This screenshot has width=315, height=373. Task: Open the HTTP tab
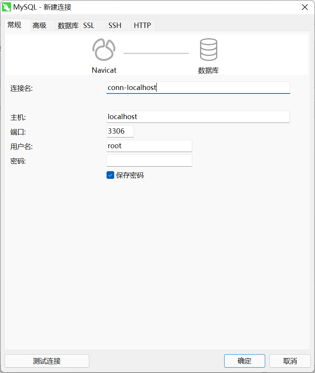[144, 25]
